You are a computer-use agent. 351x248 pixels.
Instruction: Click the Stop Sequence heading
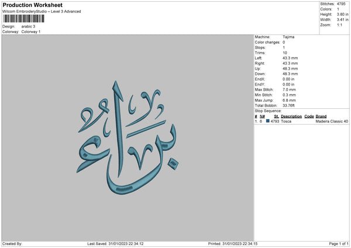tap(268, 111)
